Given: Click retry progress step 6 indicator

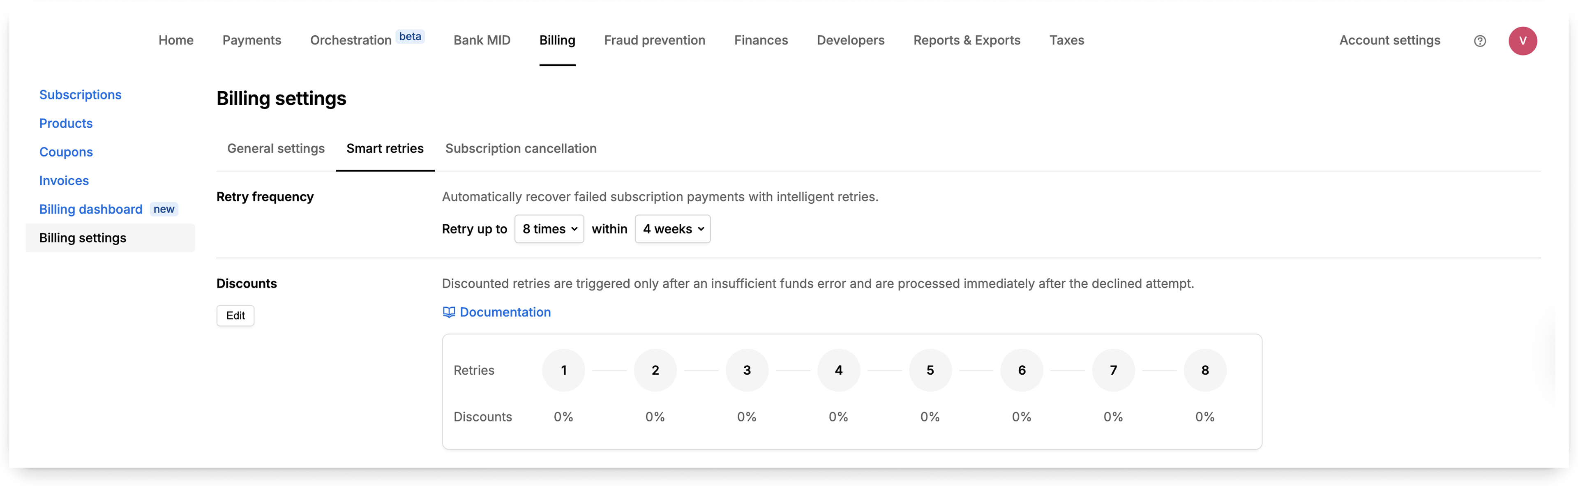Looking at the screenshot, I should click(1021, 370).
